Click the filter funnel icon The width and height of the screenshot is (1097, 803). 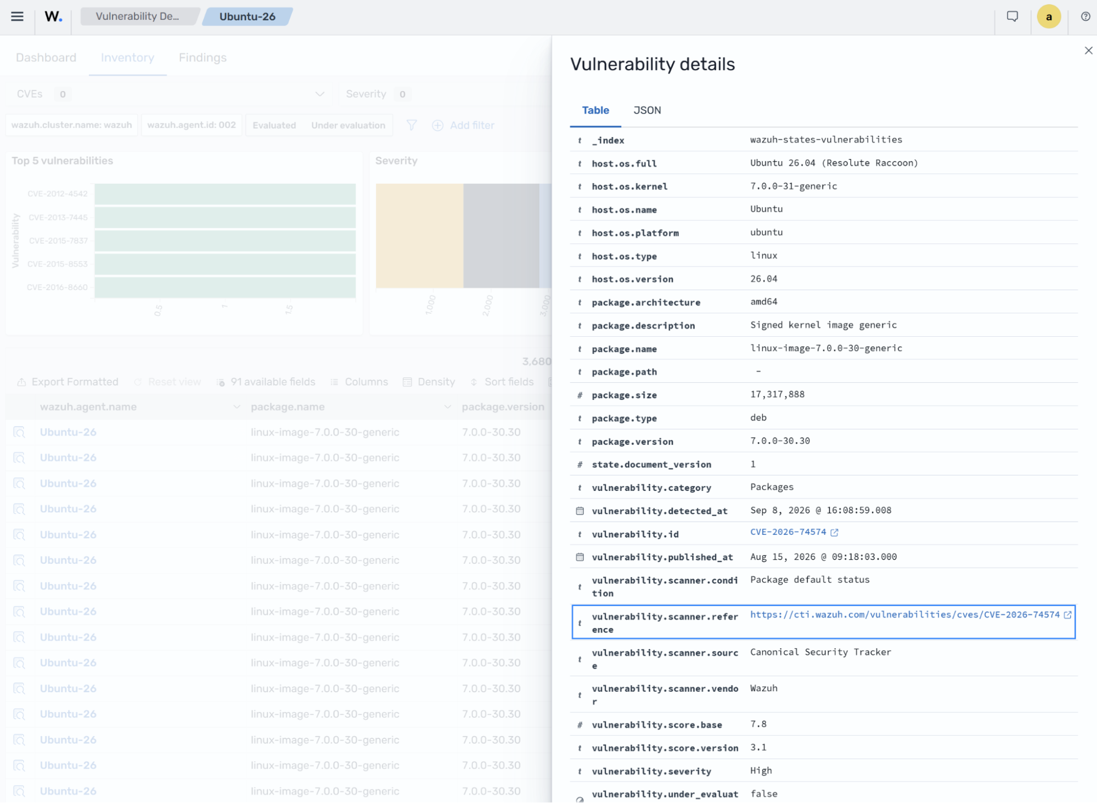coord(411,126)
